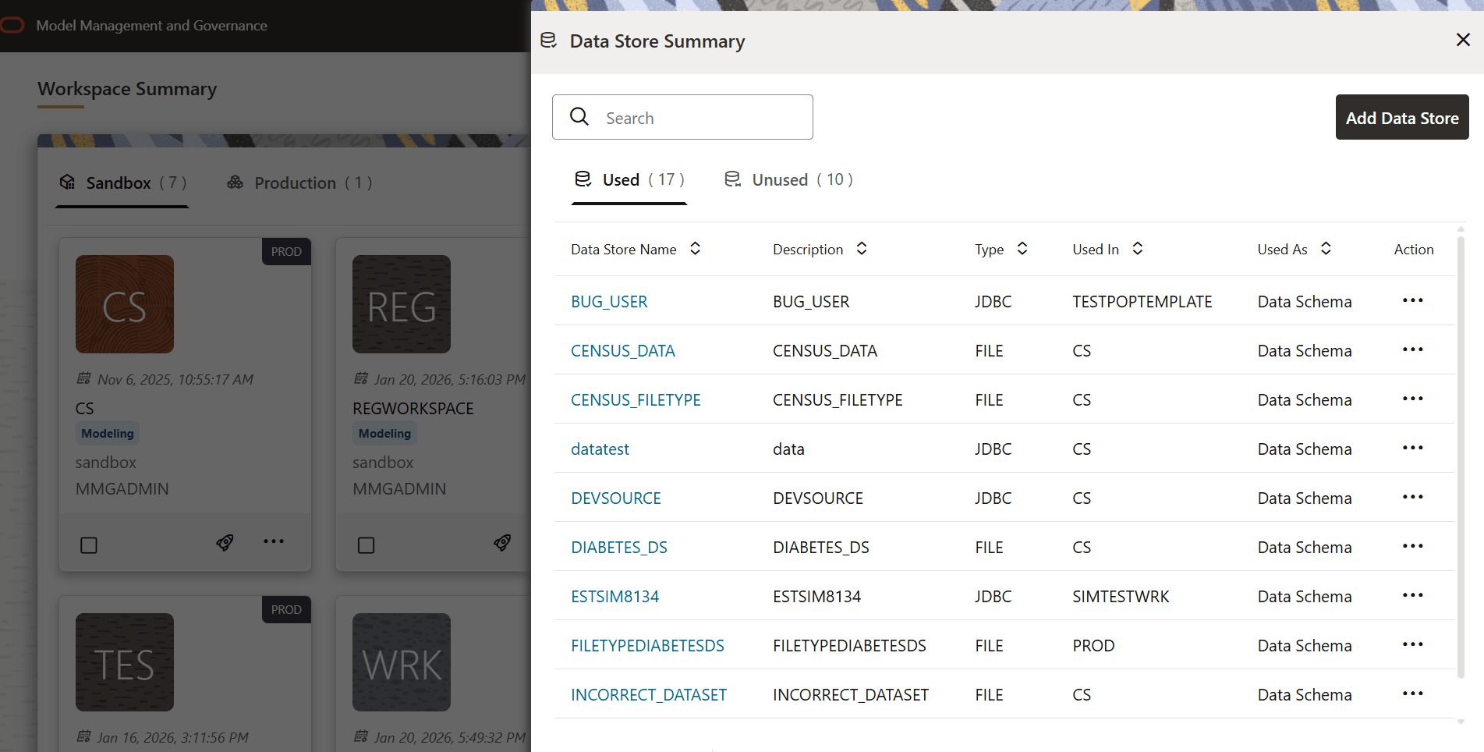Click the Data Store Summary database icon

pyautogui.click(x=549, y=40)
